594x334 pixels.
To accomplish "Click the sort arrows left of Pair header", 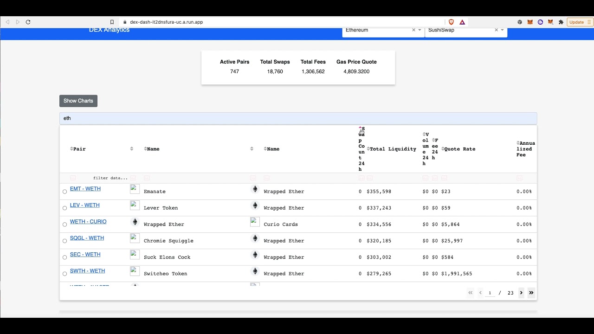I will click(71, 149).
